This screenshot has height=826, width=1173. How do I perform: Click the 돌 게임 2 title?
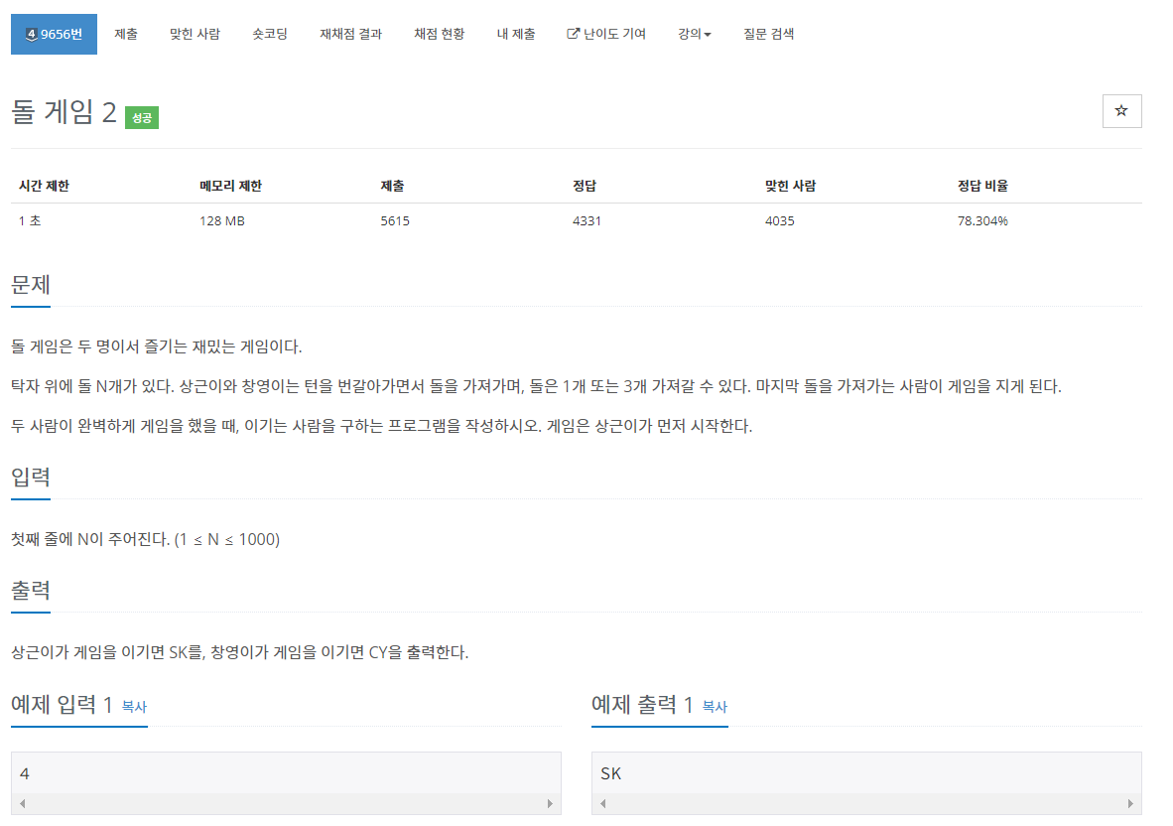pos(64,112)
